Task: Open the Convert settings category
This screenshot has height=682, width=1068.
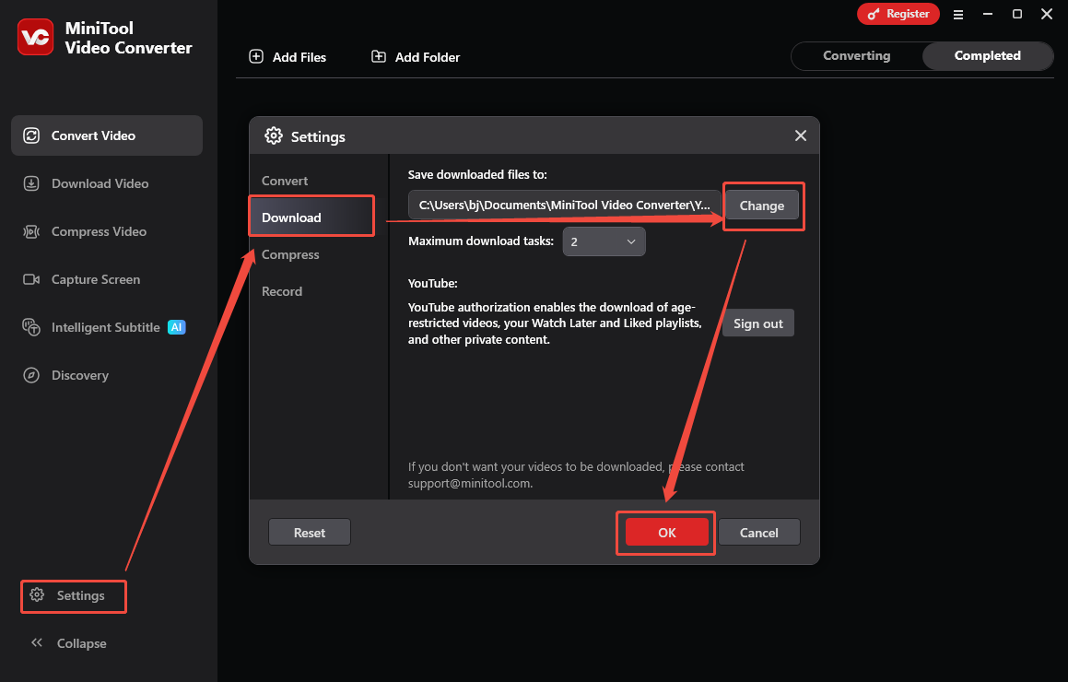Action: click(x=284, y=181)
